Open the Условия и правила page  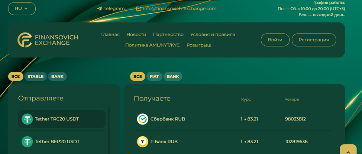(x=213, y=35)
